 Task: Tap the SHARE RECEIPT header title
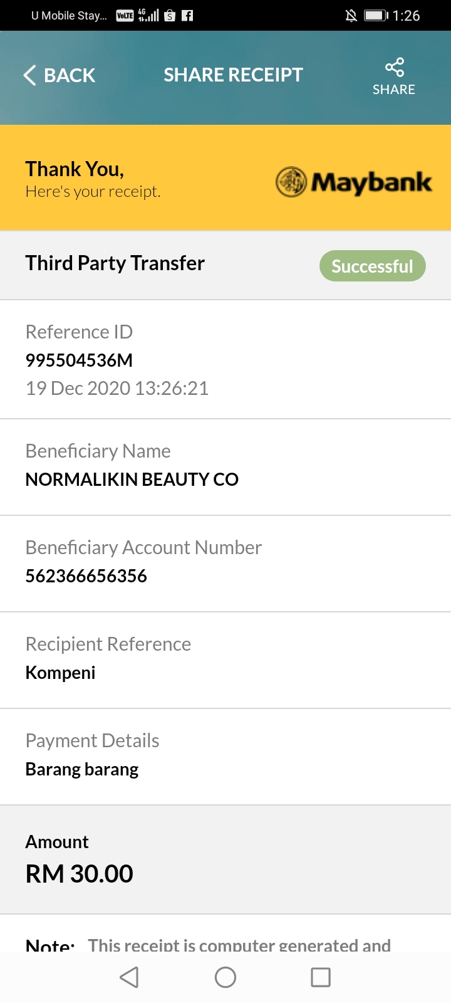click(233, 75)
